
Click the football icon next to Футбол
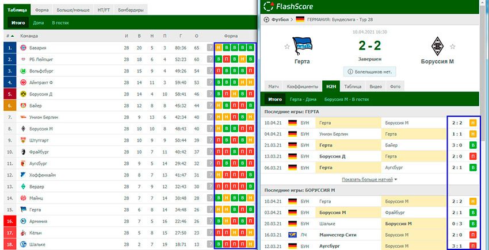pos(266,20)
